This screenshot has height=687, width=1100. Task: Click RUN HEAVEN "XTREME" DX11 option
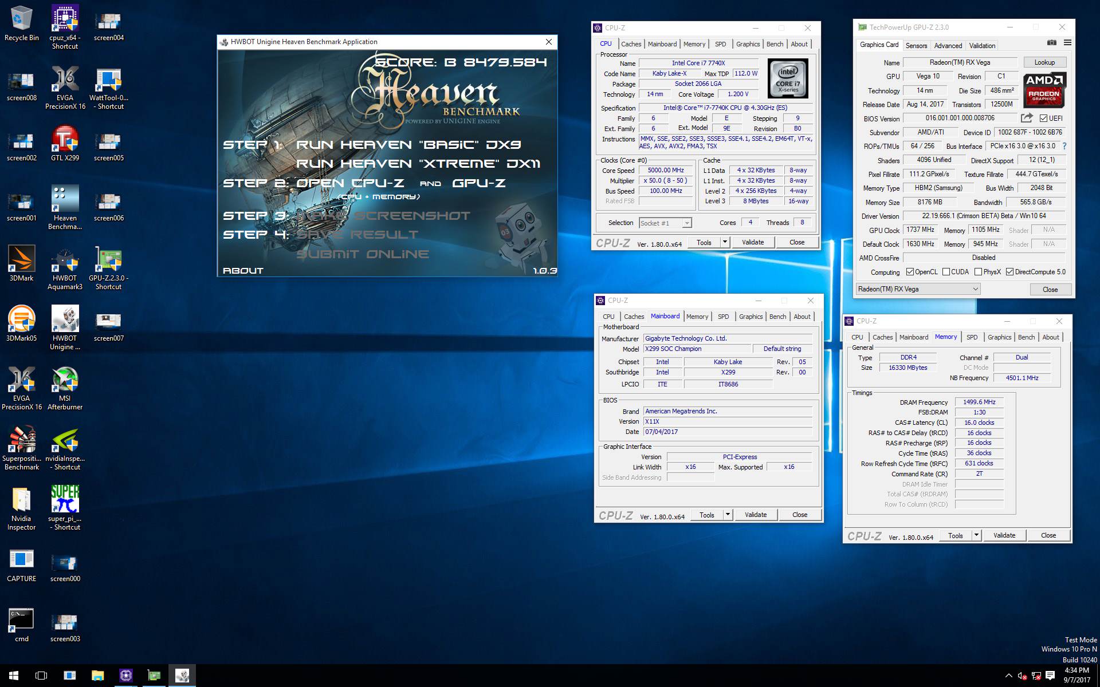point(418,164)
